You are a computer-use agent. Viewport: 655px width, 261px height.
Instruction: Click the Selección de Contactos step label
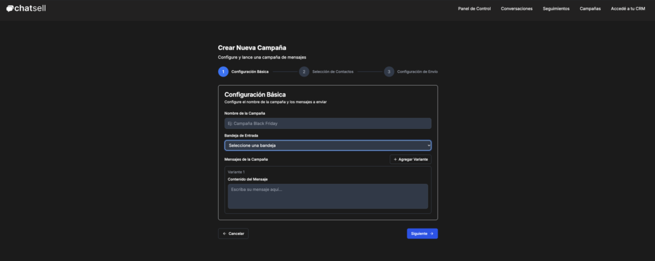(333, 71)
